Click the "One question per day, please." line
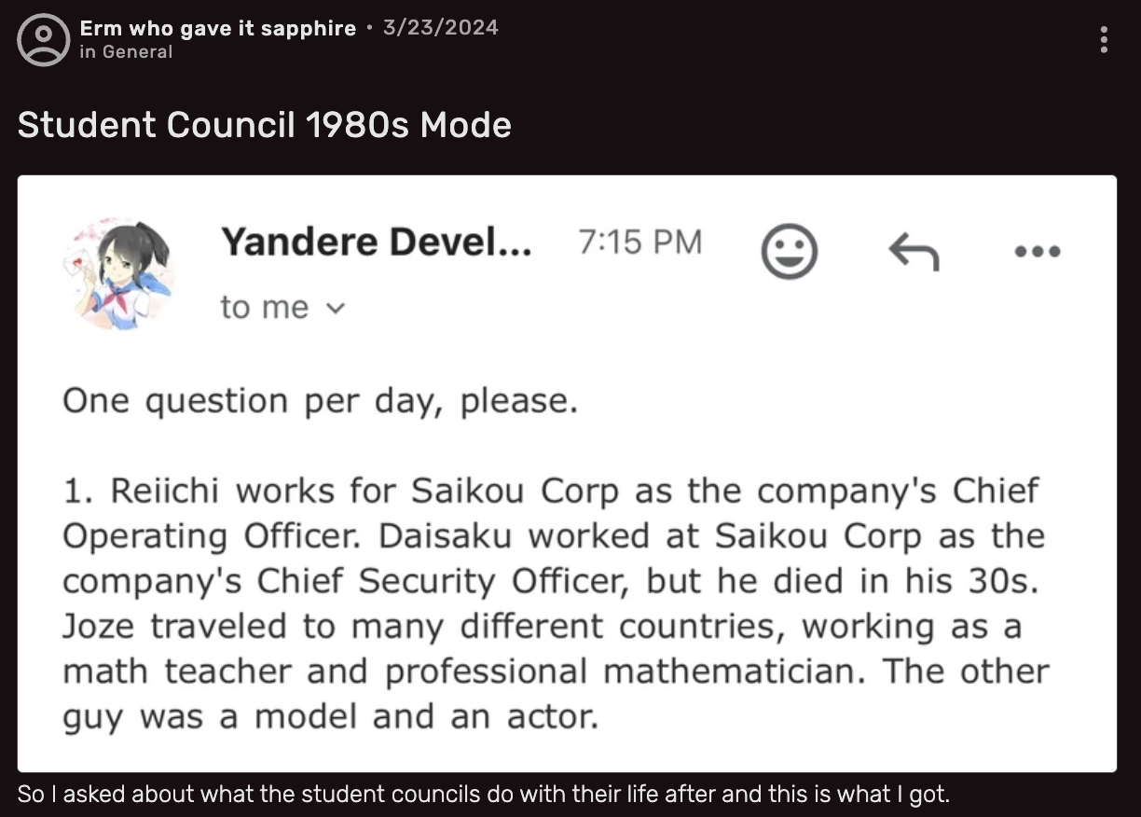Image resolution: width=1141 pixels, height=817 pixels. (321, 401)
